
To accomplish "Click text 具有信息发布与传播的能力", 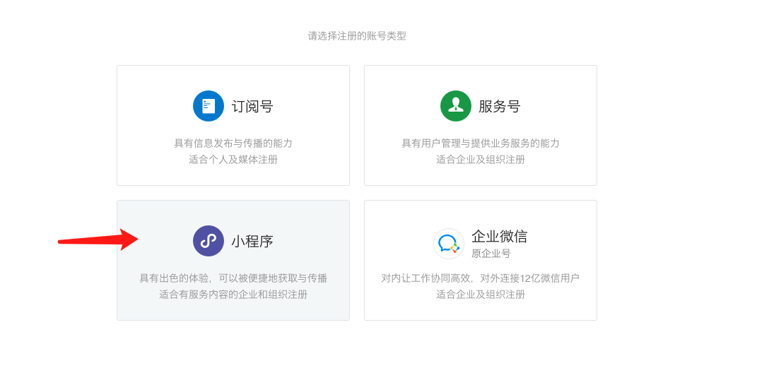I will click(x=233, y=143).
